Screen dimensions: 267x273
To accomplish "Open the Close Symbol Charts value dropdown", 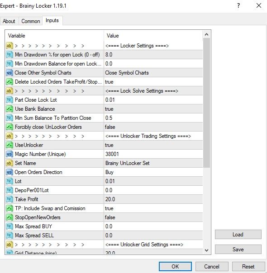I will pos(153,73).
